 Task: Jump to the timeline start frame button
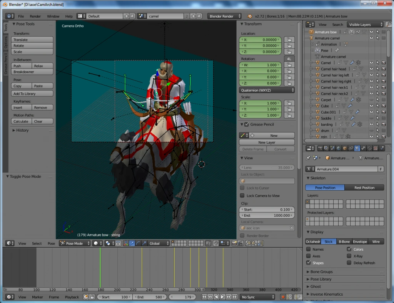pos(204,297)
